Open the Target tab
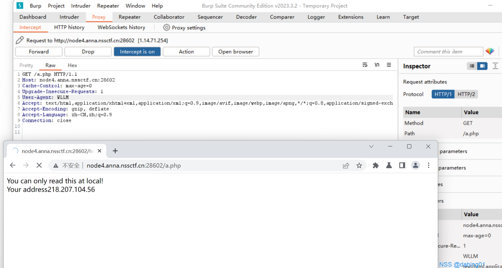The image size is (502, 268). (x=411, y=17)
